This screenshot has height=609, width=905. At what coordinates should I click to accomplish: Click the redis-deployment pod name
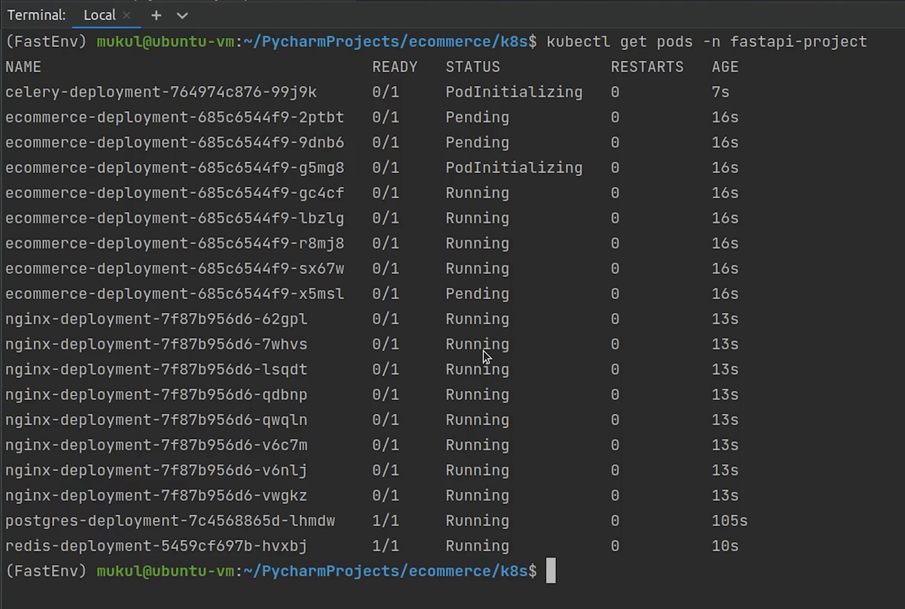pos(156,546)
